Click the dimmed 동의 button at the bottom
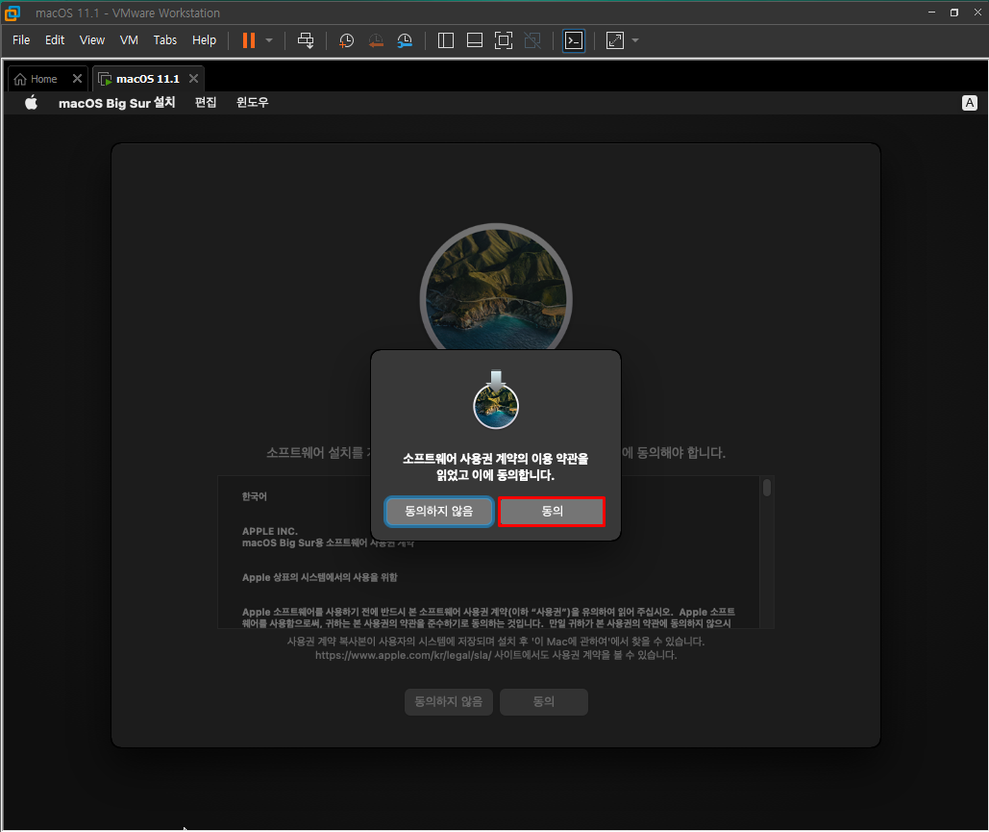989x832 pixels. point(544,702)
